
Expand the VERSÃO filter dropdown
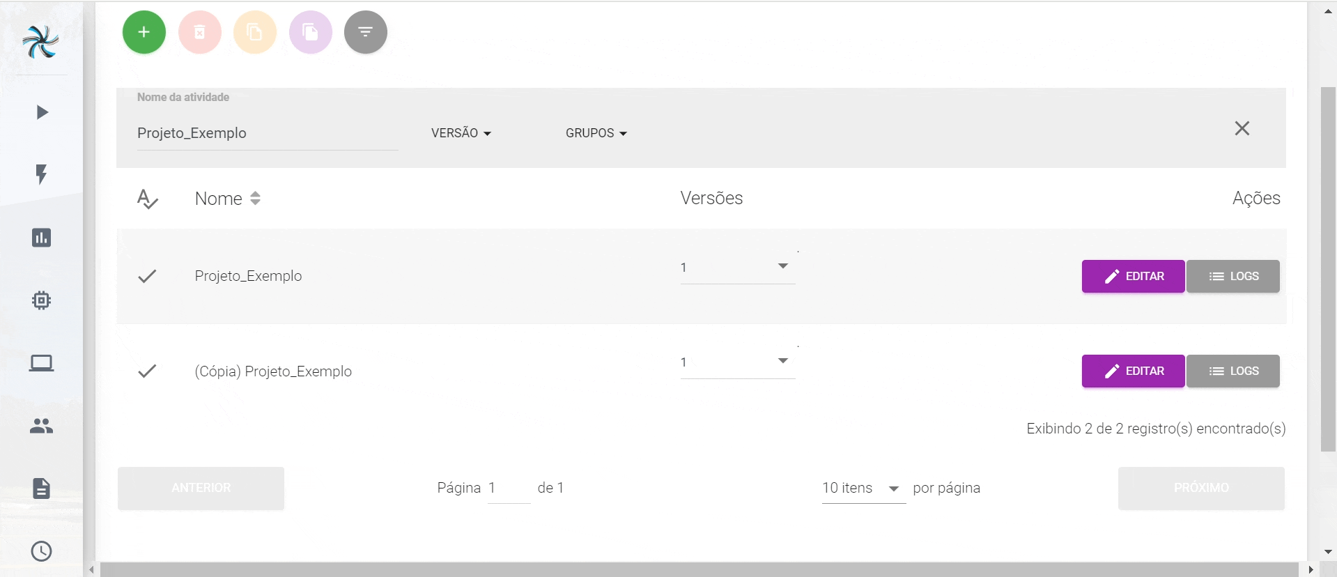coord(461,133)
